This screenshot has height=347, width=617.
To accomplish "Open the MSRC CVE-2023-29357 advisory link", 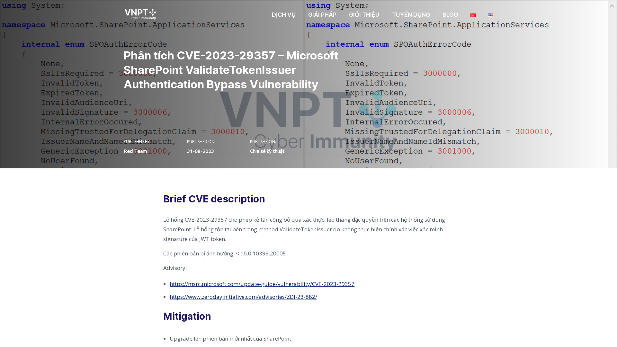I will pyautogui.click(x=262, y=284).
